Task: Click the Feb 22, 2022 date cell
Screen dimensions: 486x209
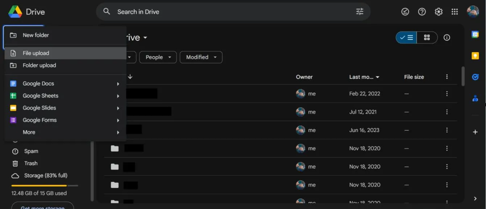Action: coord(365,94)
